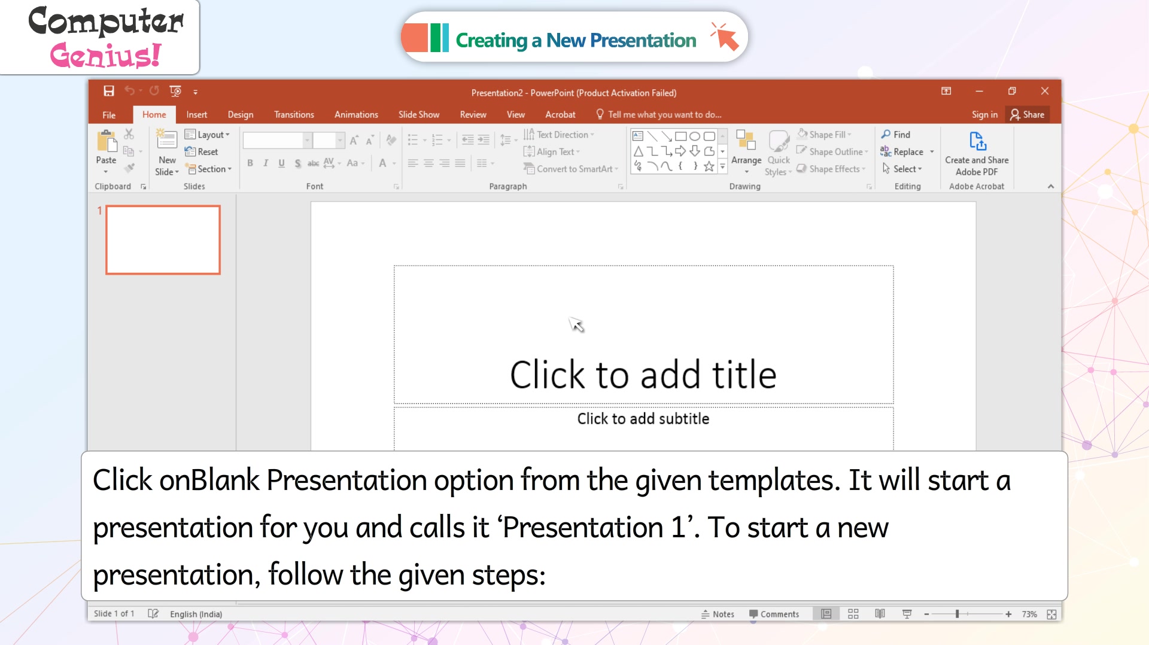Screen dimensions: 1149x645
Task: Open the Comments pane from the status bar
Action: [x=774, y=614]
